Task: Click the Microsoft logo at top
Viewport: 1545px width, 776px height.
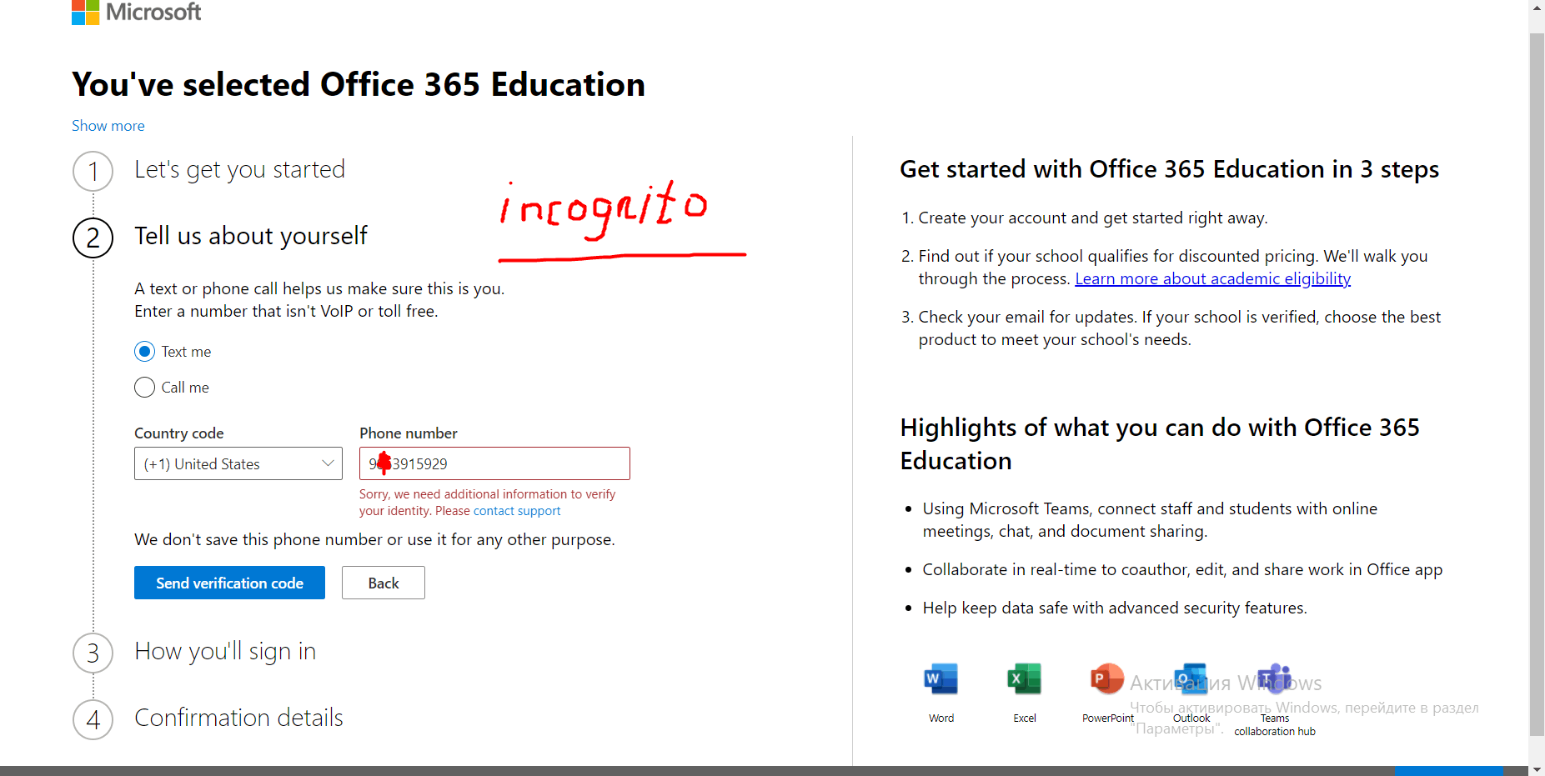Action: point(136,12)
